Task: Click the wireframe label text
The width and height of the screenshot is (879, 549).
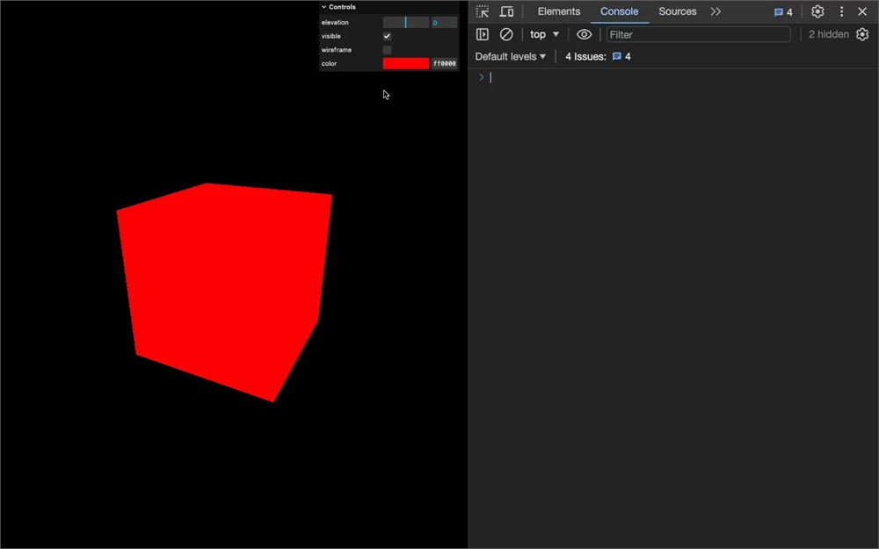Action: click(x=337, y=50)
